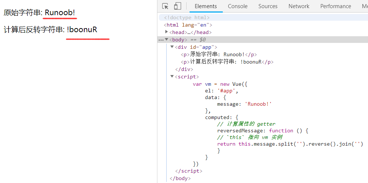Select the html lang="en" node
This screenshot has height=183, width=368.
coord(188,25)
